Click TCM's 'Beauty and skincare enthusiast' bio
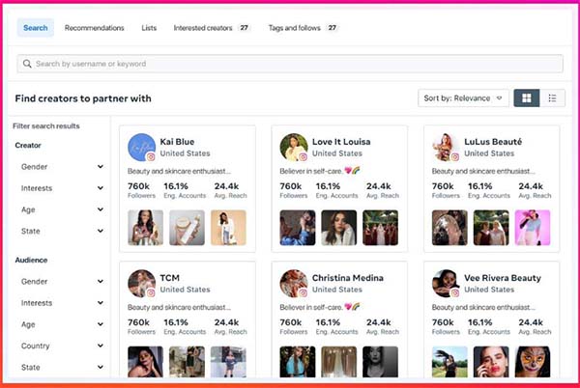Screen dimensions: 580x388 tap(179, 307)
